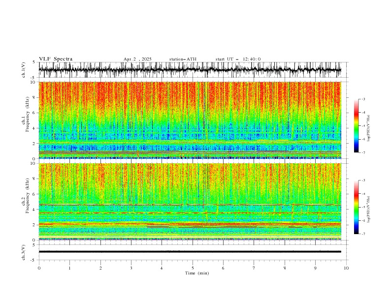Click the 'start UT = 12:40:0' text
The image size is (390, 301).
click(238, 59)
